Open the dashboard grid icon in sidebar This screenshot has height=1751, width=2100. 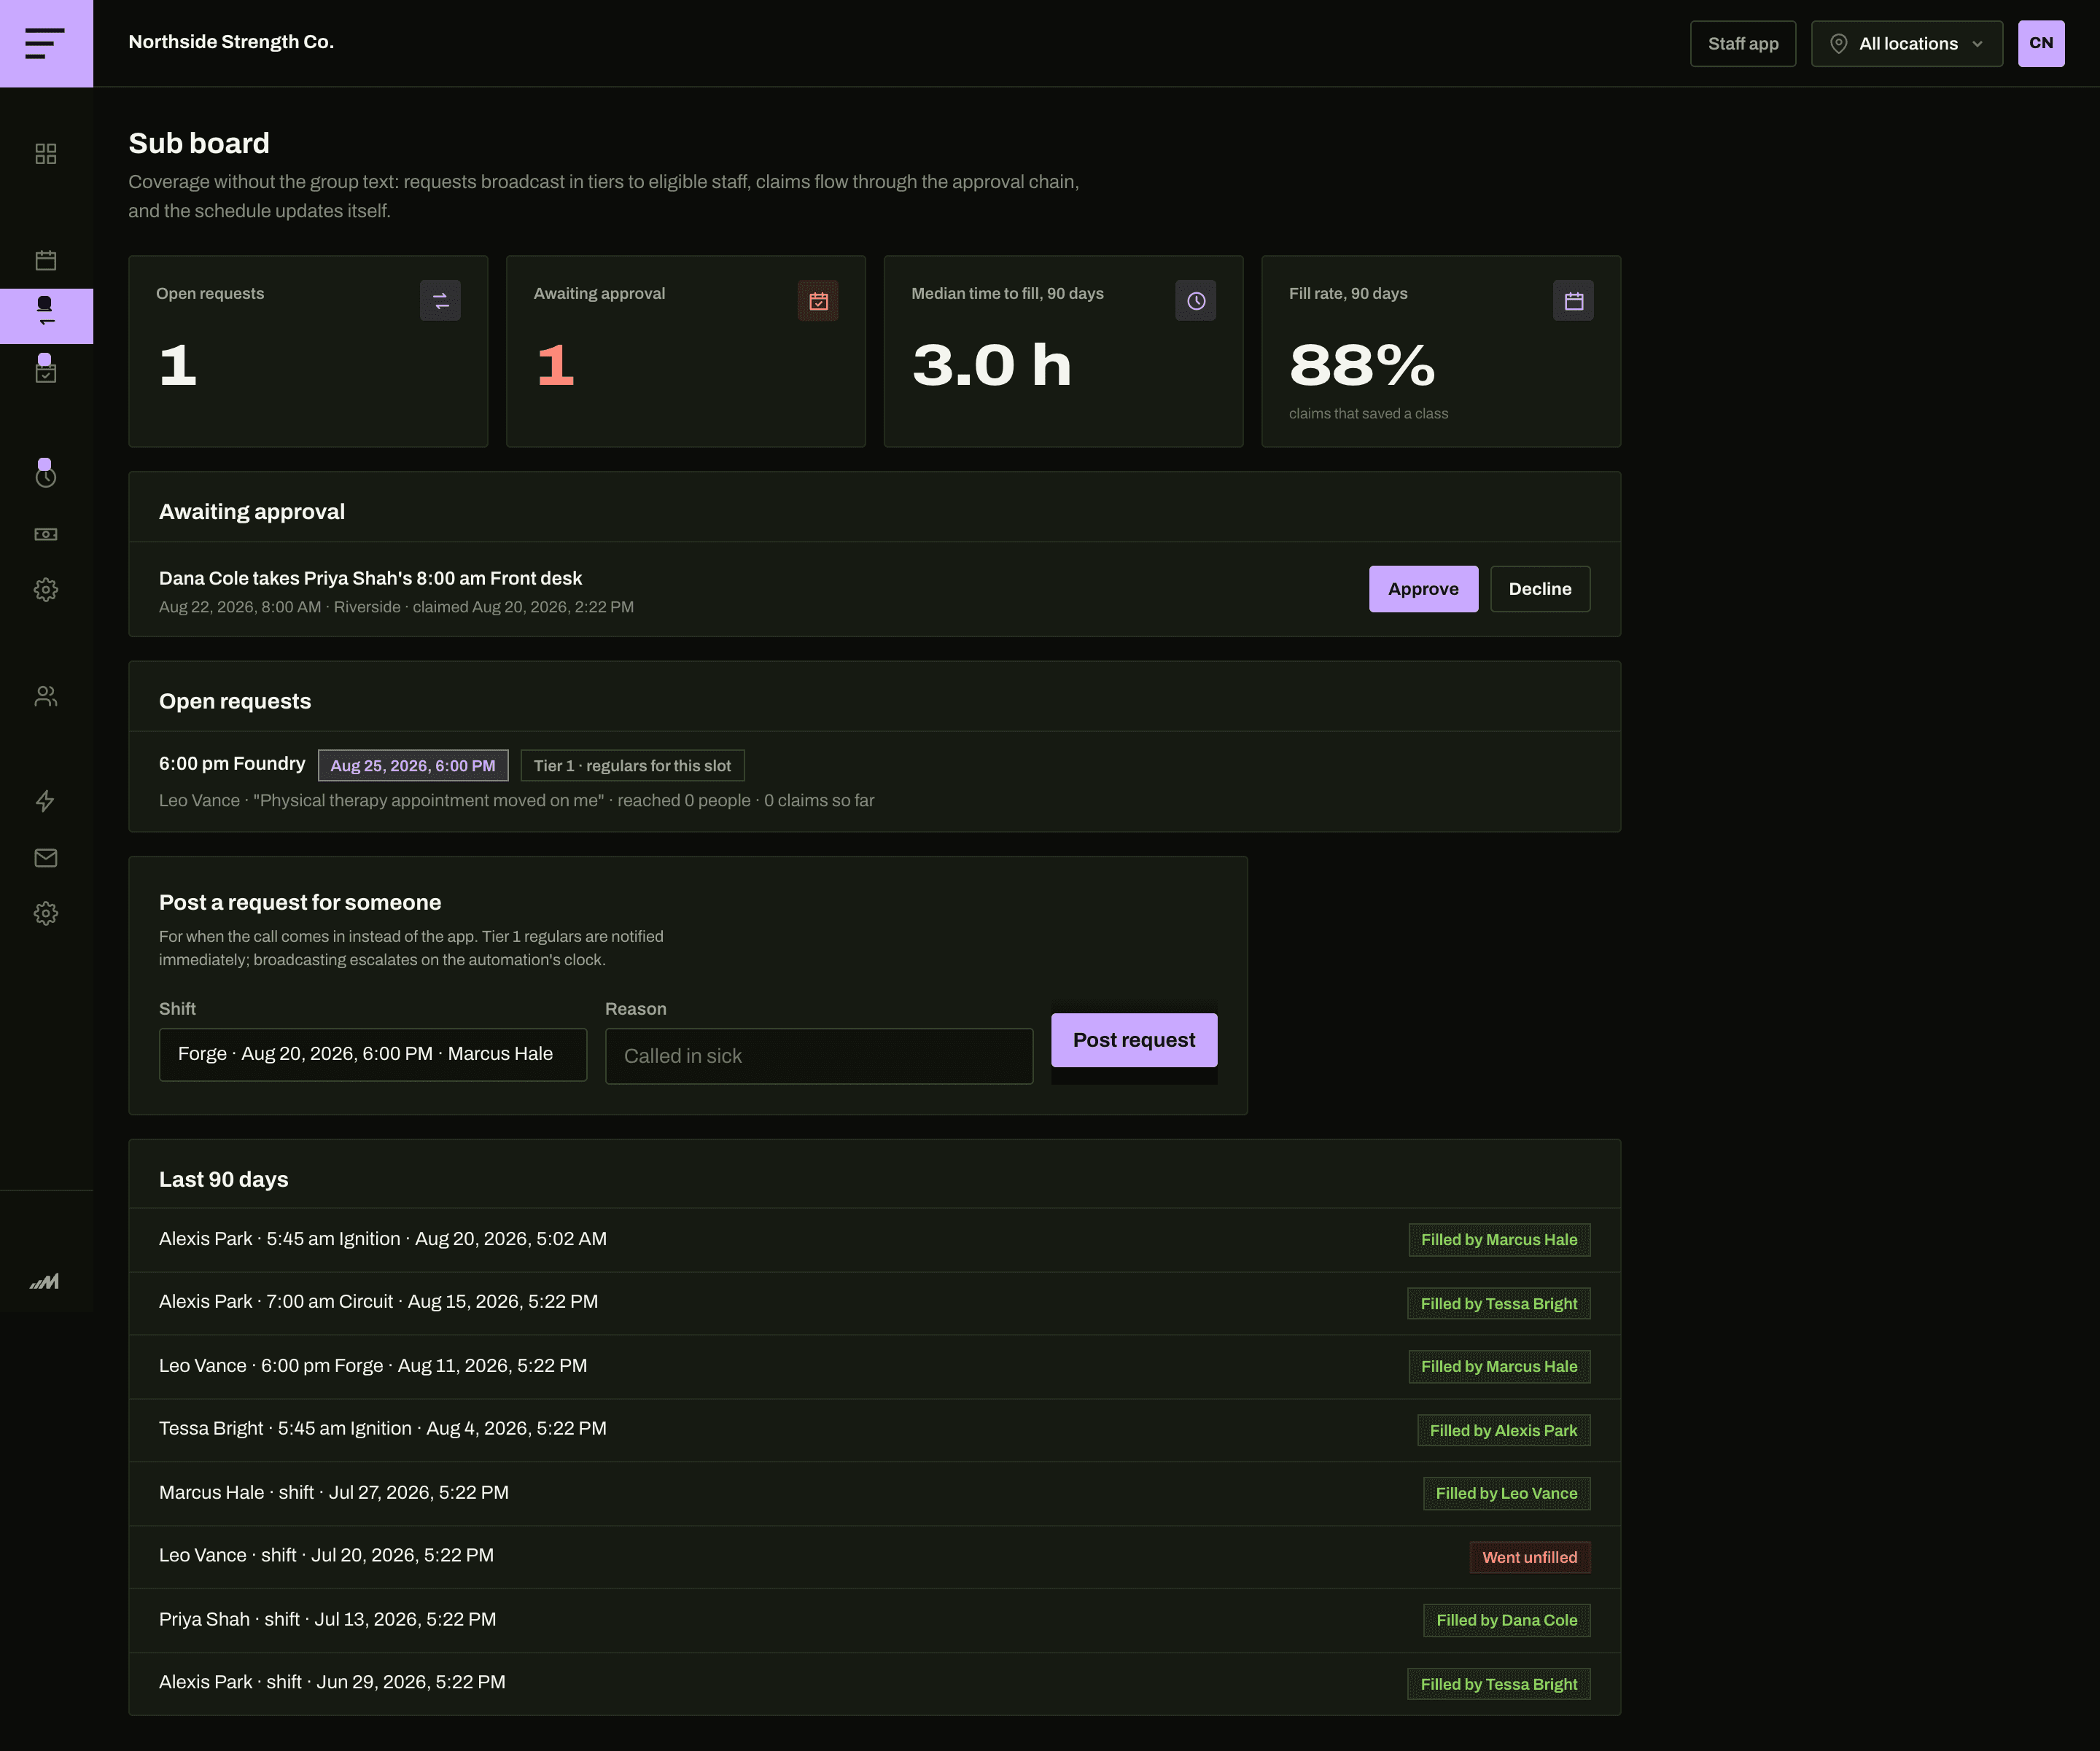click(46, 153)
